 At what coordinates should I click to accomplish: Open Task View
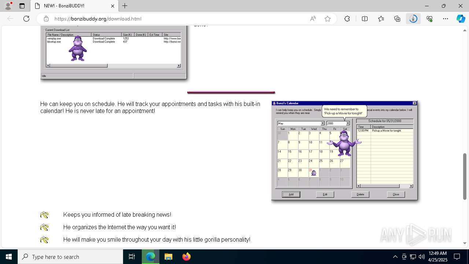pos(132,257)
